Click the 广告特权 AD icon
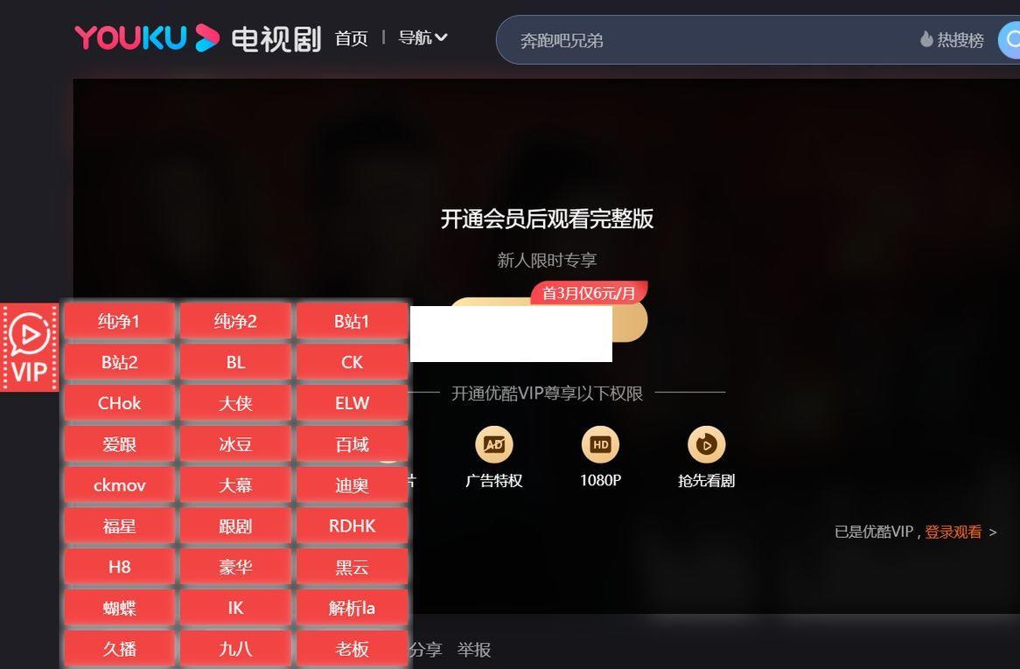 click(x=493, y=445)
